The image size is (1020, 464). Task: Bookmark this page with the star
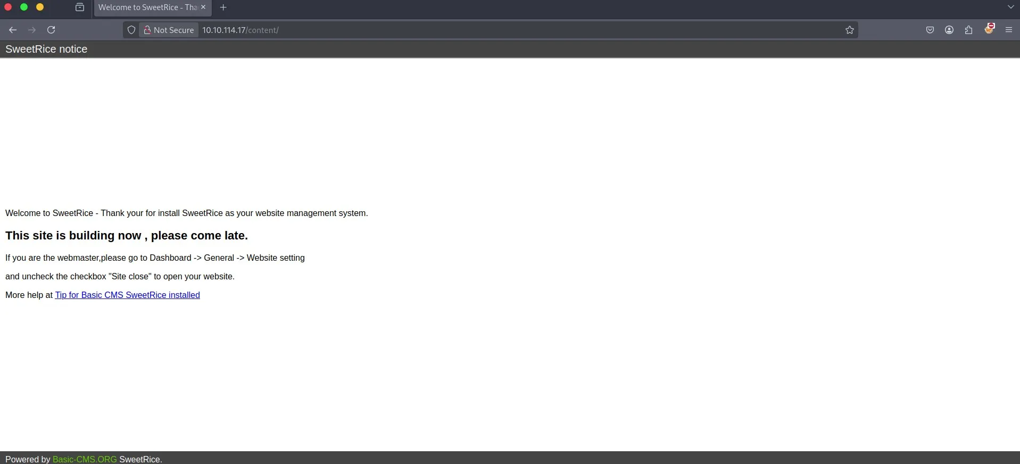[850, 30]
